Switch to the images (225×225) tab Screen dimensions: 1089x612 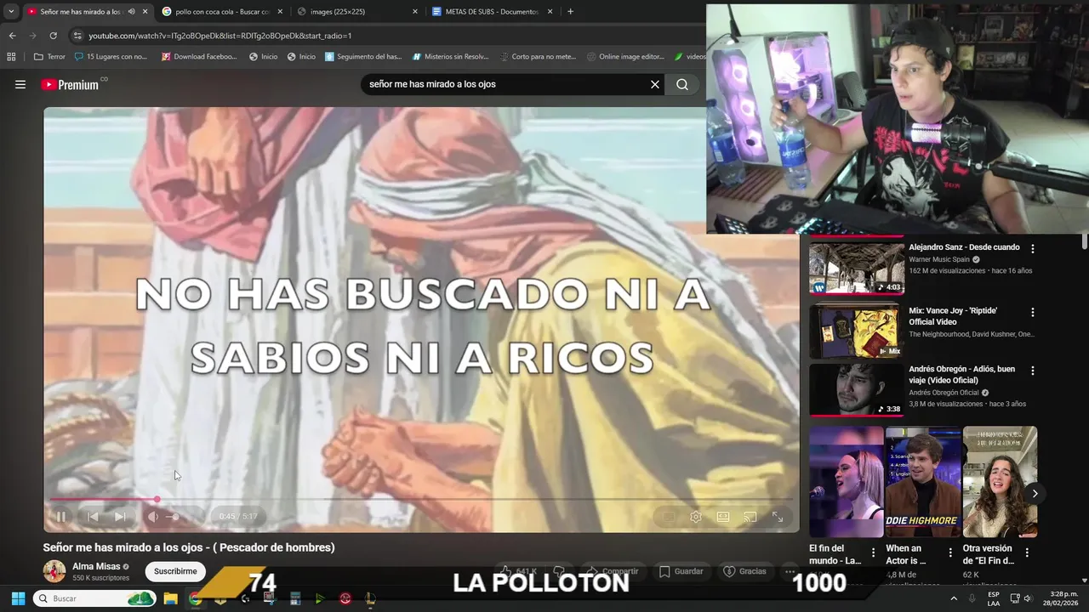pyautogui.click(x=357, y=12)
